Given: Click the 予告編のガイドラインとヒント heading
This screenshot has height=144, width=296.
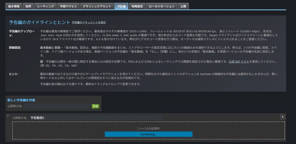Looking at the screenshot, I should 39,22.
